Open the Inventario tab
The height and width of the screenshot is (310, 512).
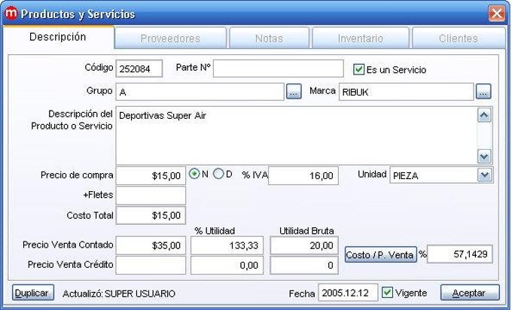click(x=361, y=38)
